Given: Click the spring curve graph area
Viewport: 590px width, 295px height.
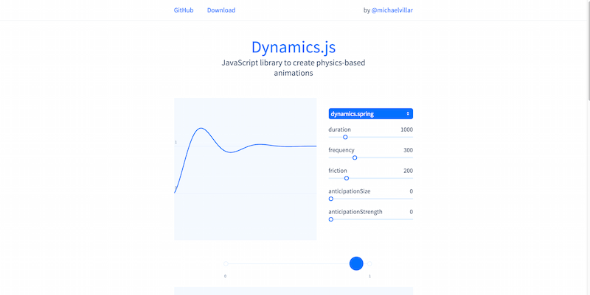Looking at the screenshot, I should coord(246,169).
